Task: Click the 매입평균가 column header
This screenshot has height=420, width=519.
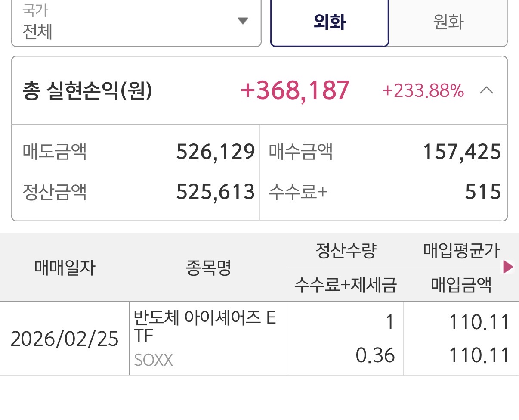Action: (x=461, y=251)
